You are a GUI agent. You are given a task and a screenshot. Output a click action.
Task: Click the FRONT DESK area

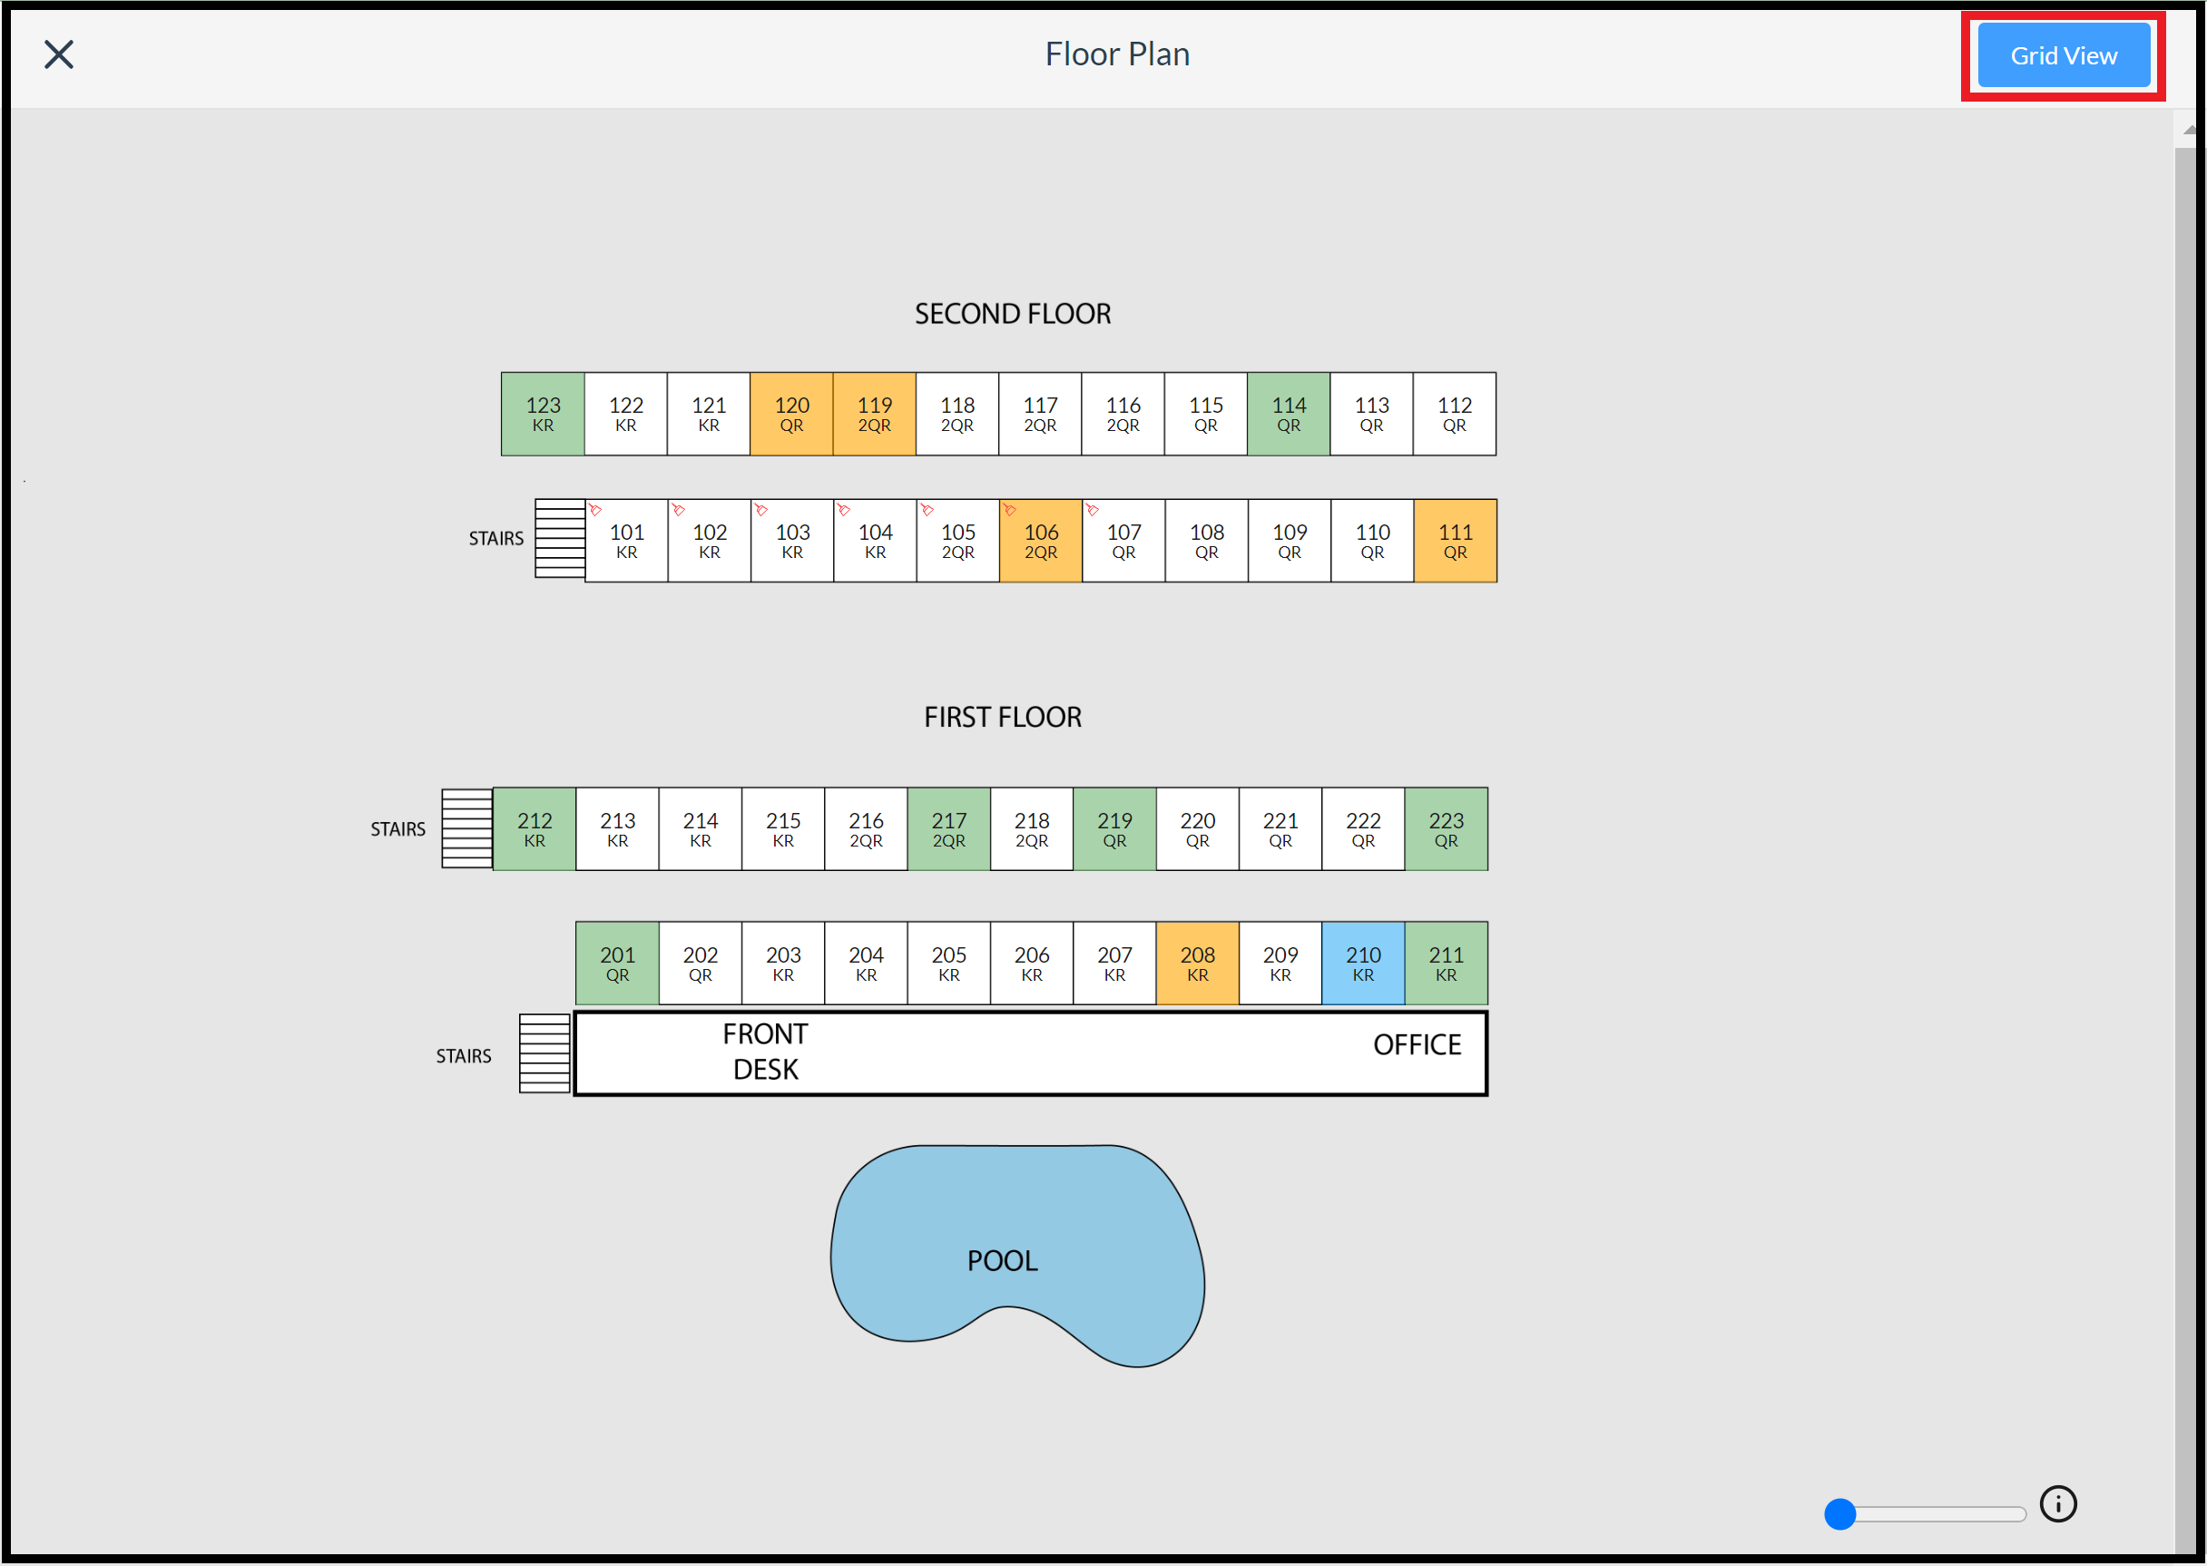click(x=763, y=1051)
